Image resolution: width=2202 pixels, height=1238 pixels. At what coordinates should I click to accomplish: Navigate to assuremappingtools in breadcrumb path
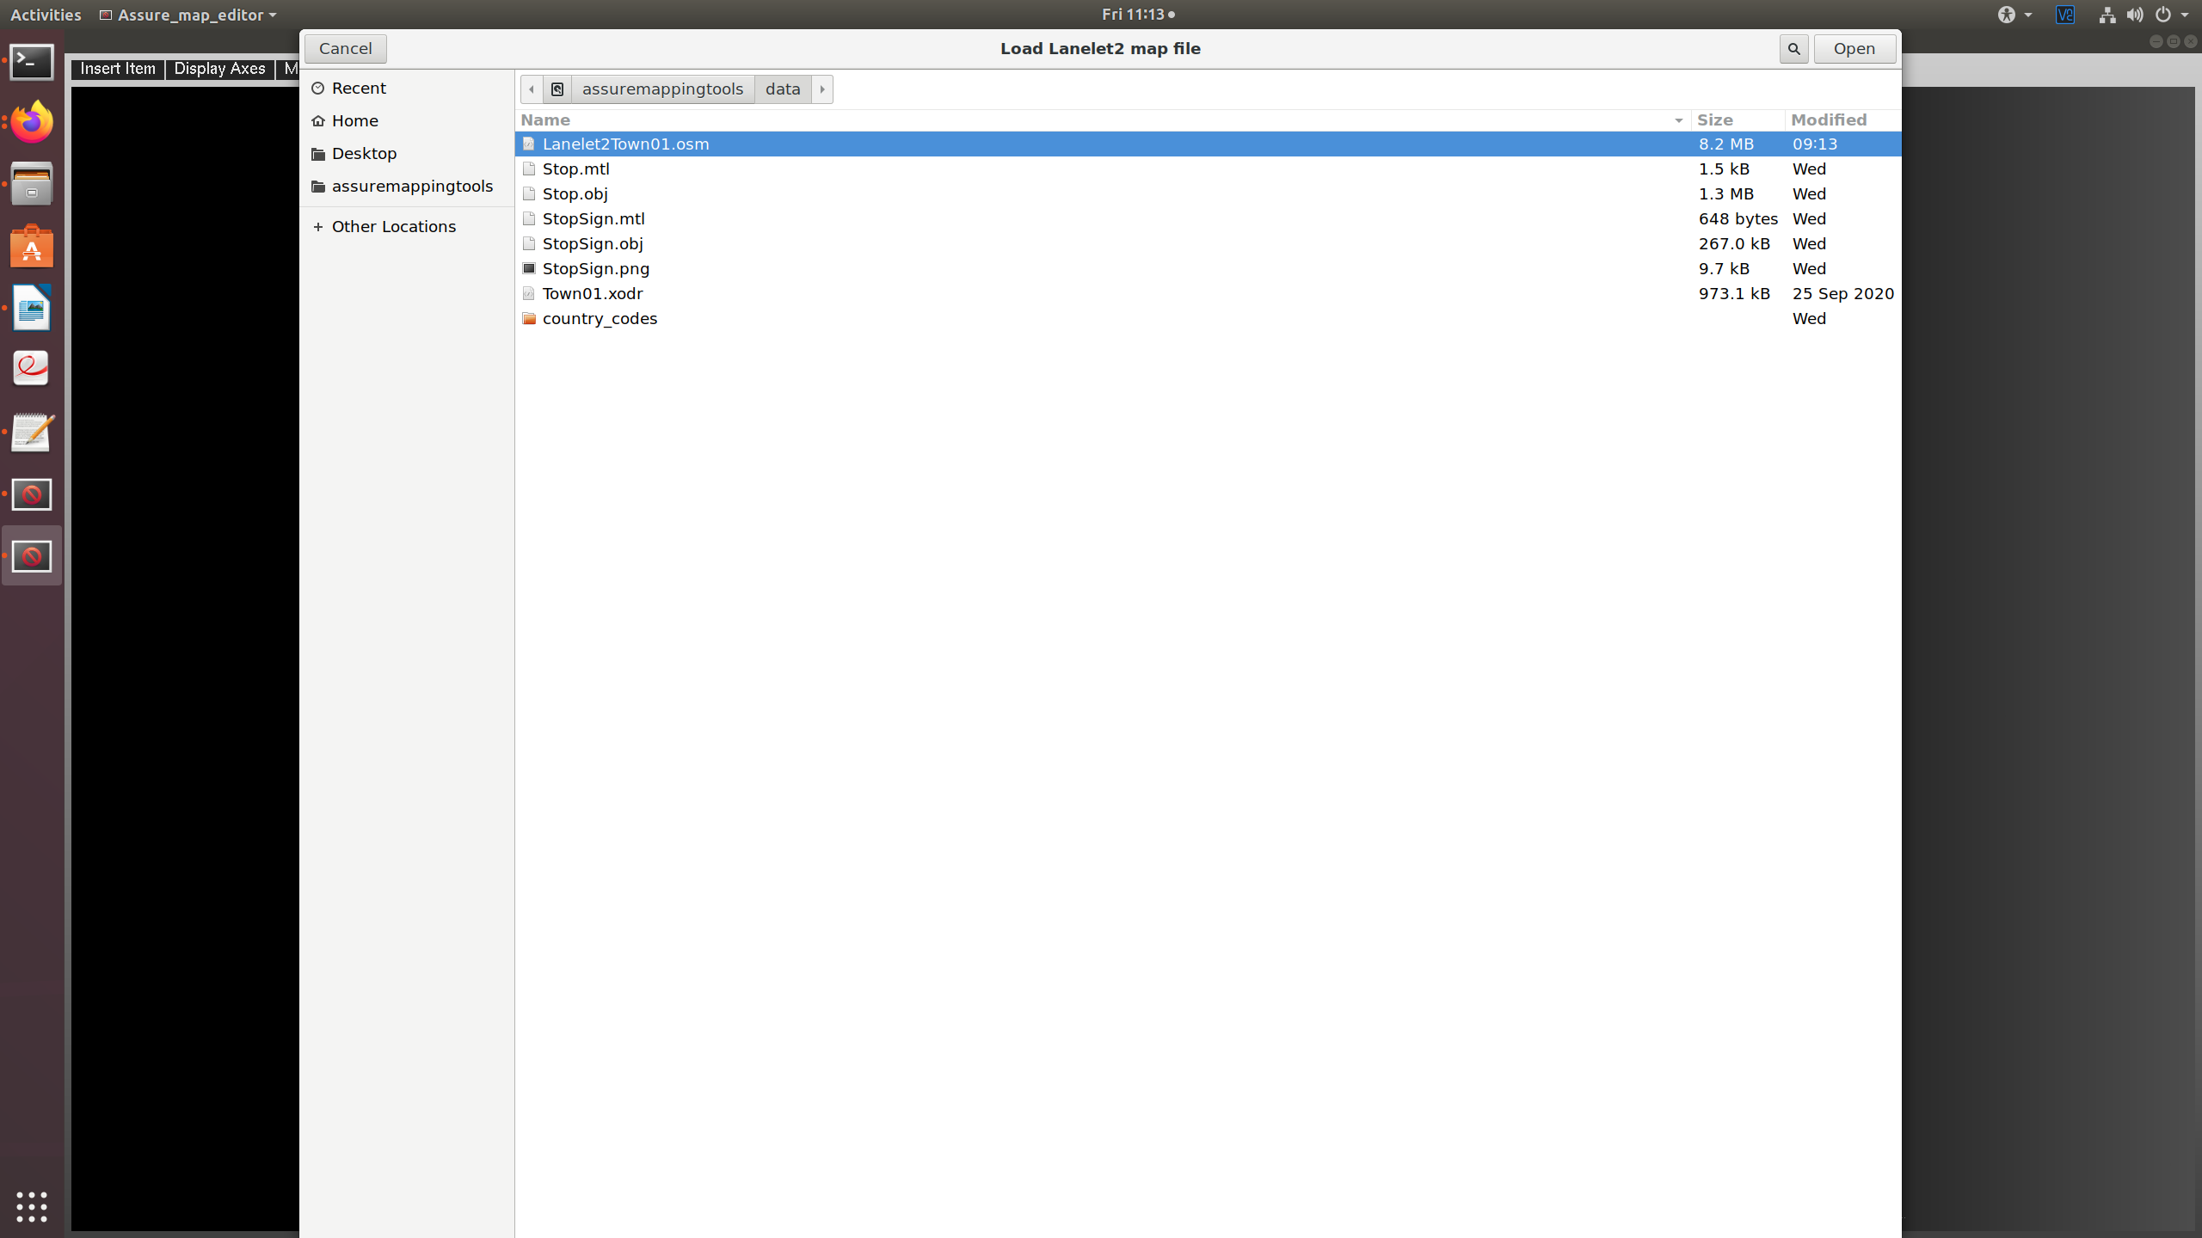(662, 89)
